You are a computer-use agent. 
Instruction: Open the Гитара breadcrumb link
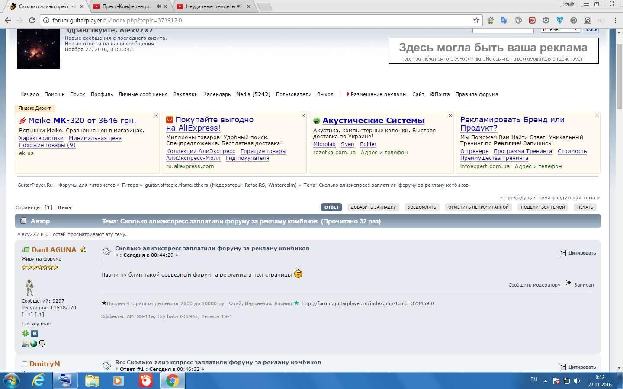[x=130, y=185]
